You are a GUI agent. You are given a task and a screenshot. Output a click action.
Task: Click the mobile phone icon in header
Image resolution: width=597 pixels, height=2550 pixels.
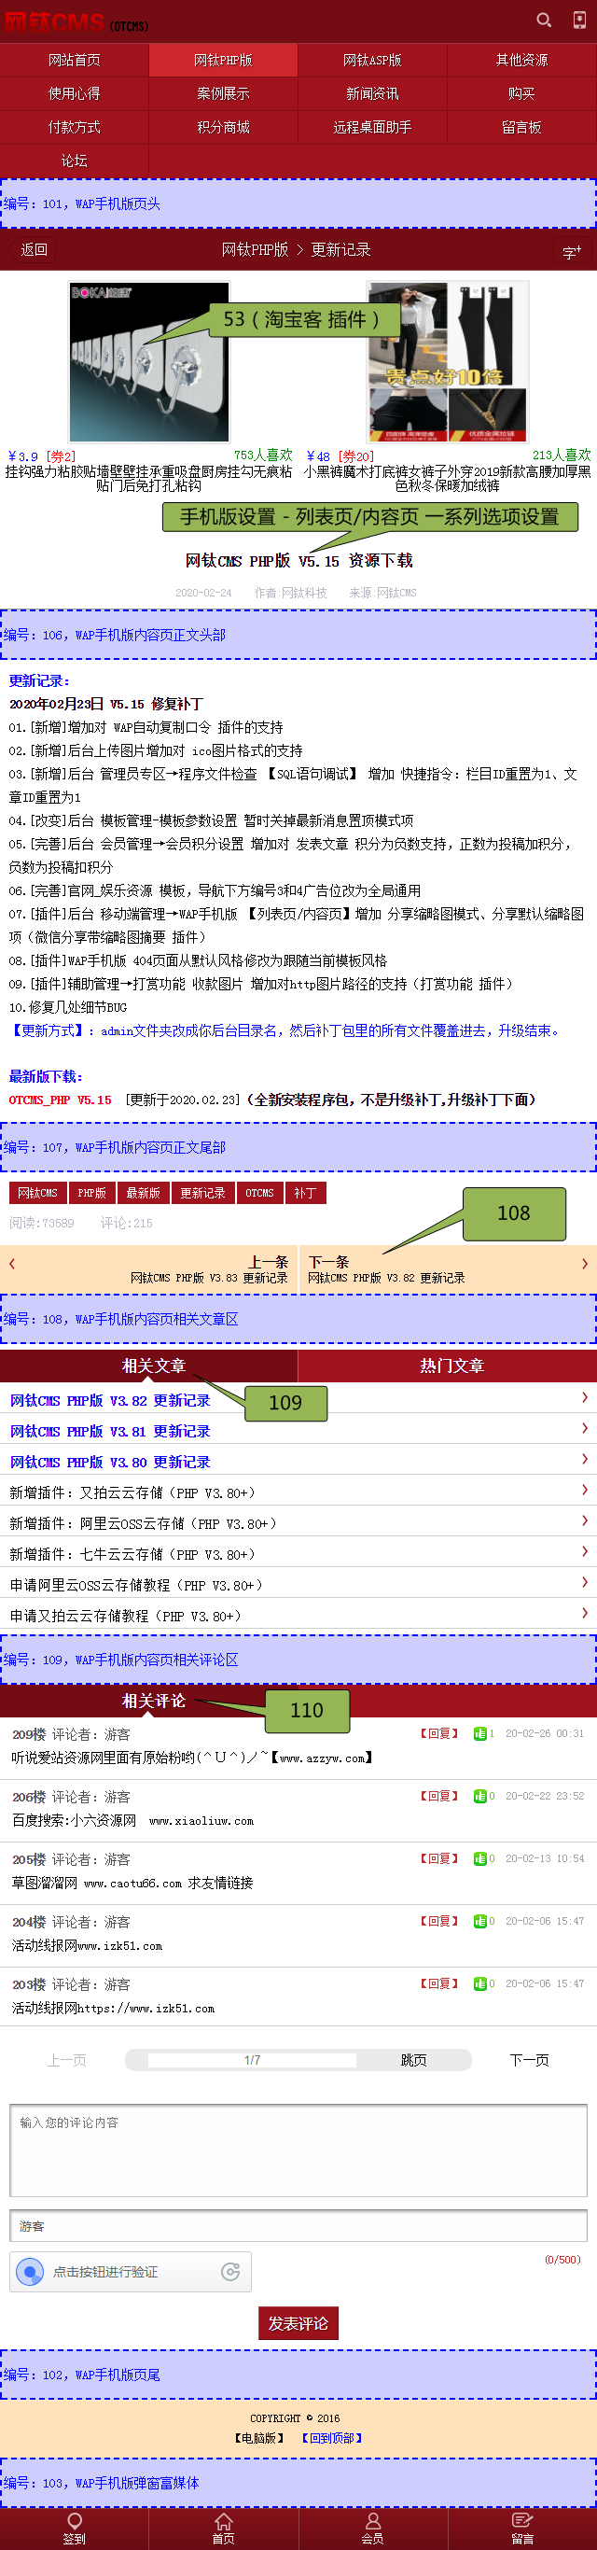pos(579,20)
